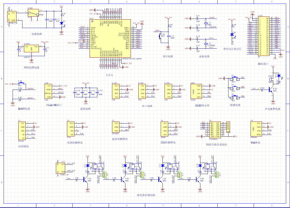The height and width of the screenshot is (208, 290).
Task: Select the ULN2003A driver chip U5
Action: (x=215, y=130)
